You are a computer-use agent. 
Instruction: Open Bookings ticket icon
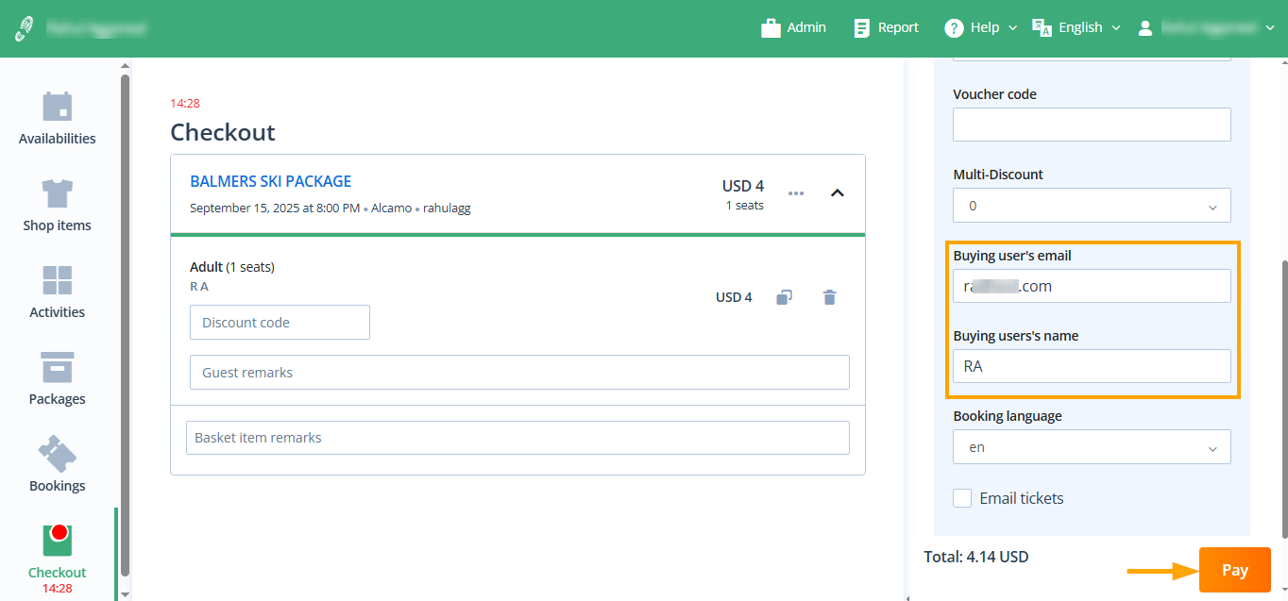[x=58, y=465]
